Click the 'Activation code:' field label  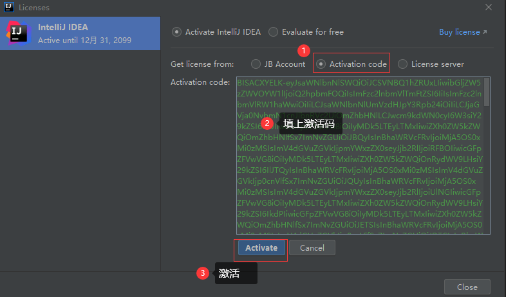tap(200, 82)
